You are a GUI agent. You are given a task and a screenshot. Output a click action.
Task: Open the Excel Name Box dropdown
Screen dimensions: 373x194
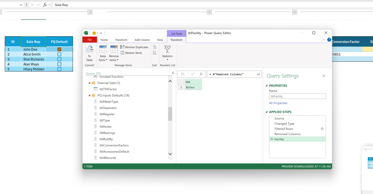[x=21, y=5]
